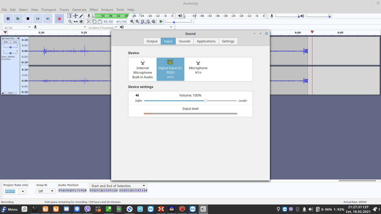Solo the Audio Track

click(x=15, y=42)
